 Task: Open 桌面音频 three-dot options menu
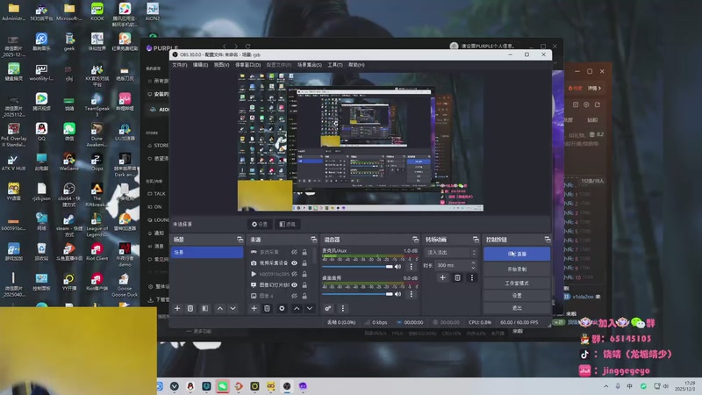pos(411,294)
